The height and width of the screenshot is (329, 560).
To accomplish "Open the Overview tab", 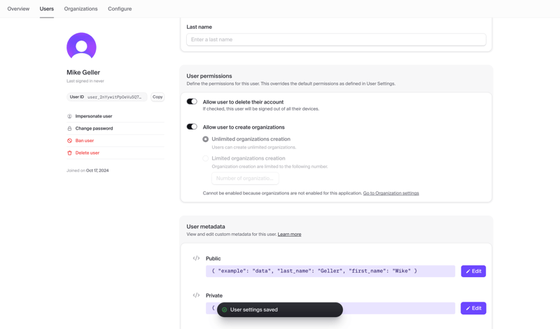I will click(x=18, y=8).
